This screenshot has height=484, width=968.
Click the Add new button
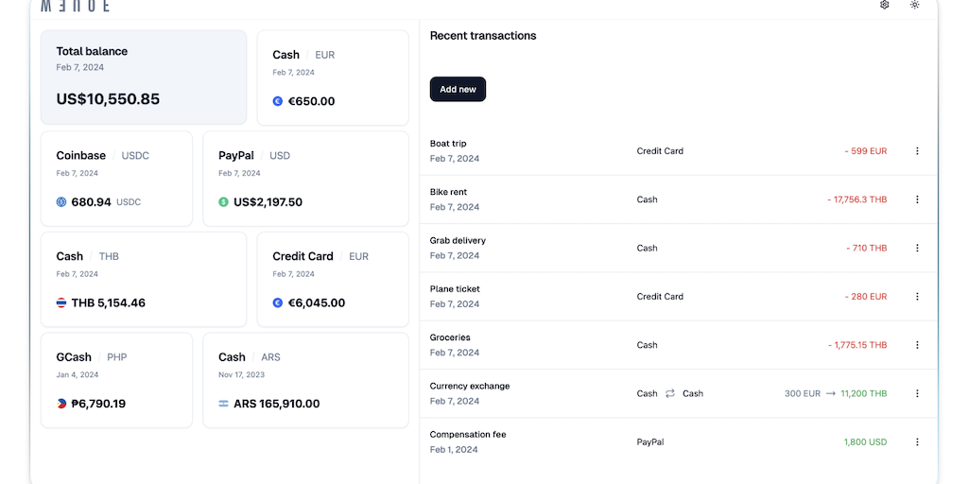tap(458, 89)
